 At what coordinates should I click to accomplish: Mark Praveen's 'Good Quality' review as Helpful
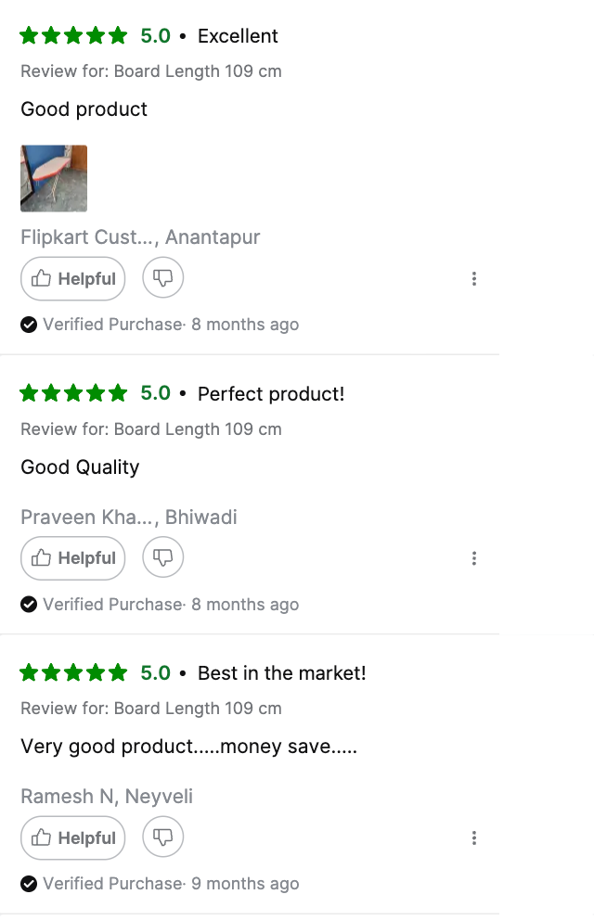tap(73, 558)
